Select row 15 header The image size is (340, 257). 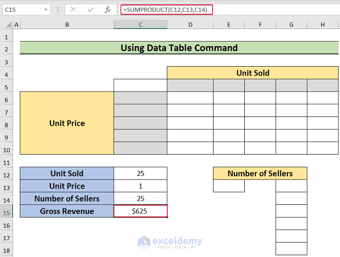tap(7, 211)
